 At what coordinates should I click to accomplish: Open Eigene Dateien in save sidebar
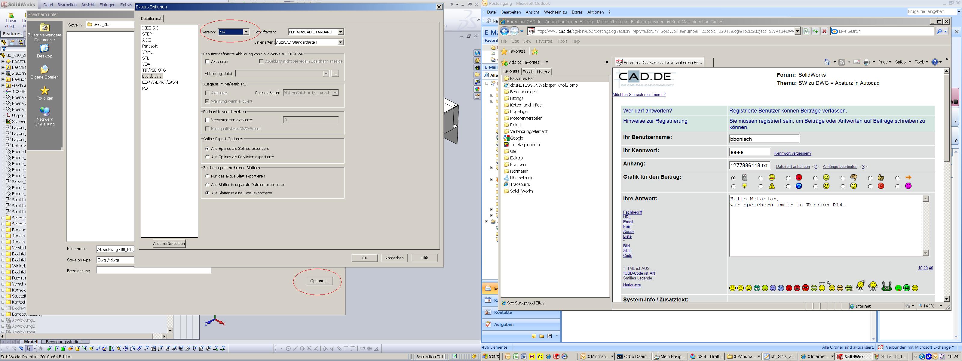44,73
